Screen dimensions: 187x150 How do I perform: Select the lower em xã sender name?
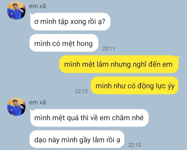tap(37, 102)
